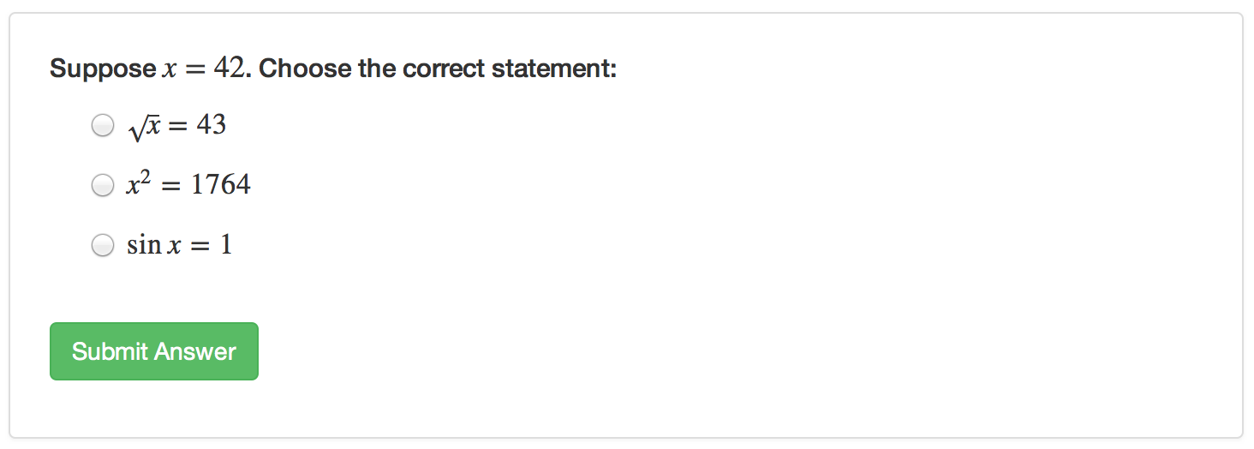Click the √x = 43 answer label
The width and height of the screenshot is (1254, 449).
coord(176,126)
